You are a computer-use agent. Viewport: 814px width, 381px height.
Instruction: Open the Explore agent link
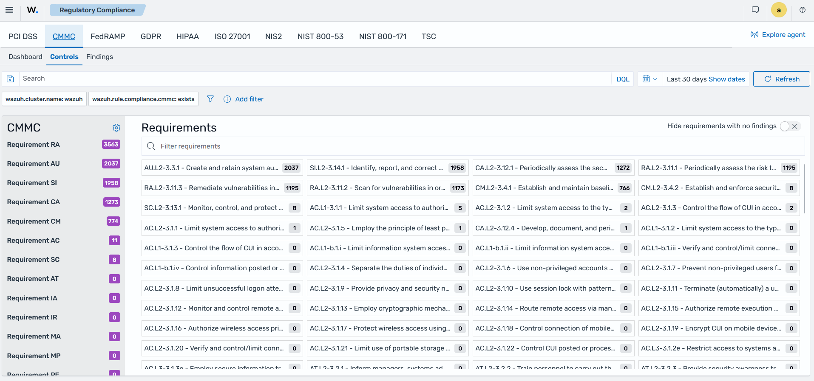(x=778, y=35)
